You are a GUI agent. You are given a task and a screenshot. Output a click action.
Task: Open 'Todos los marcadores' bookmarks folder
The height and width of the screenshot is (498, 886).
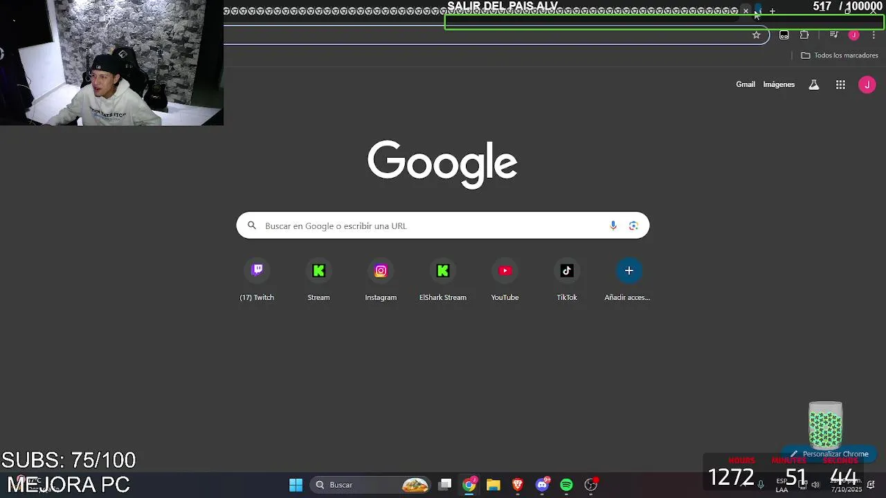coord(840,55)
